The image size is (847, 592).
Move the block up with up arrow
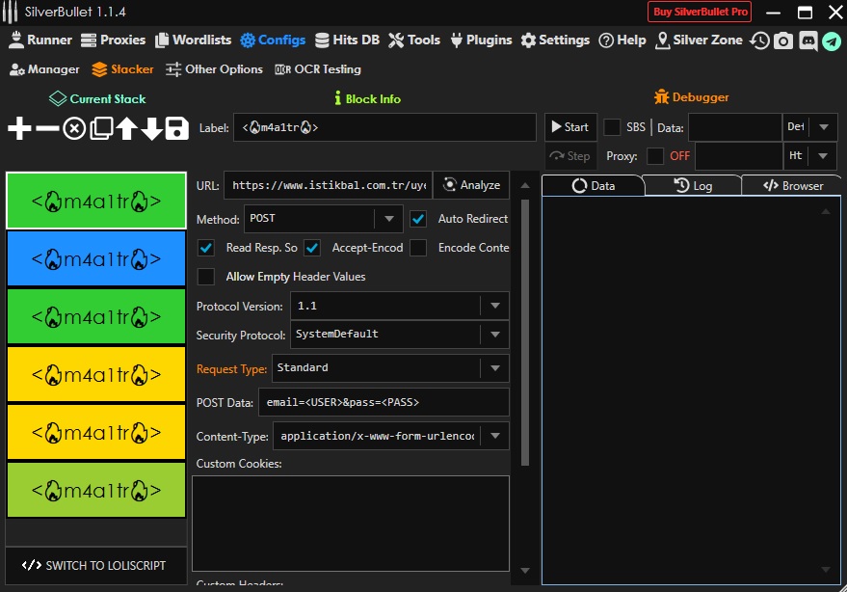[x=126, y=128]
